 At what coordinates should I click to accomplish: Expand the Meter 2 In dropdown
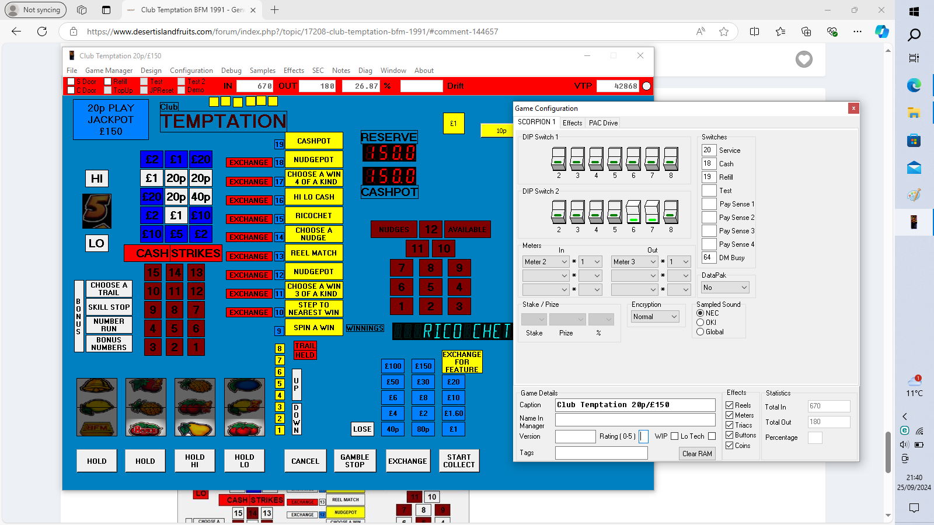pos(545,262)
